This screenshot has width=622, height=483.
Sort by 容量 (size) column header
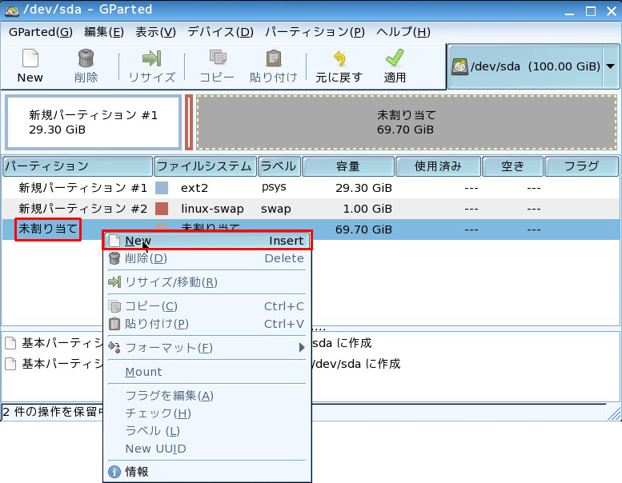pyautogui.click(x=347, y=166)
